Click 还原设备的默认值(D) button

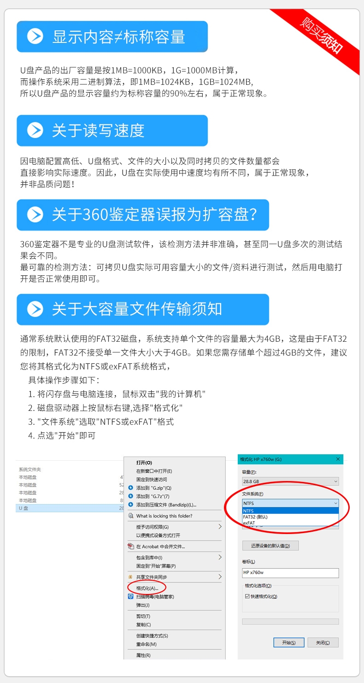click(270, 546)
